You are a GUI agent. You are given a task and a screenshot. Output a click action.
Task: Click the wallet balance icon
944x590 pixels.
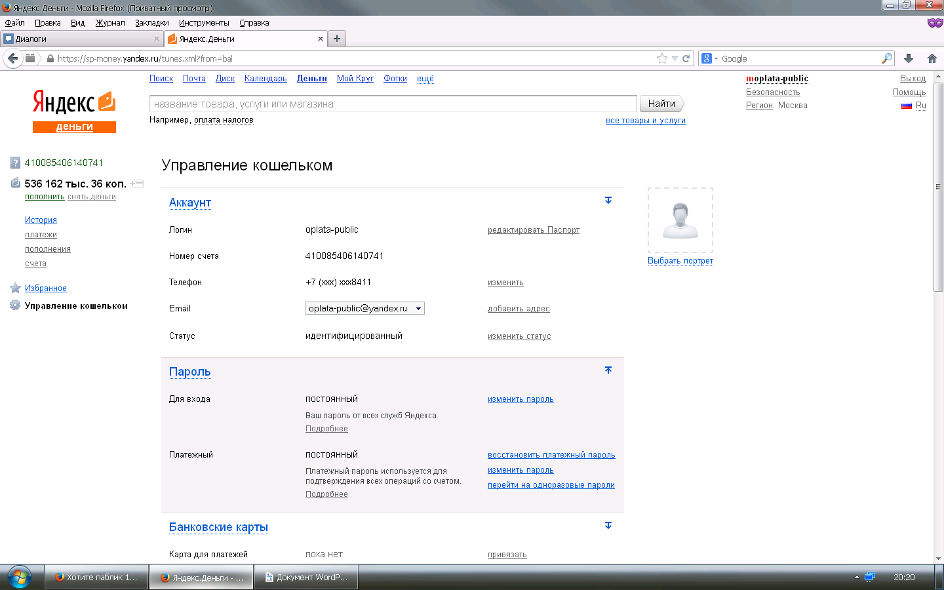click(x=16, y=183)
